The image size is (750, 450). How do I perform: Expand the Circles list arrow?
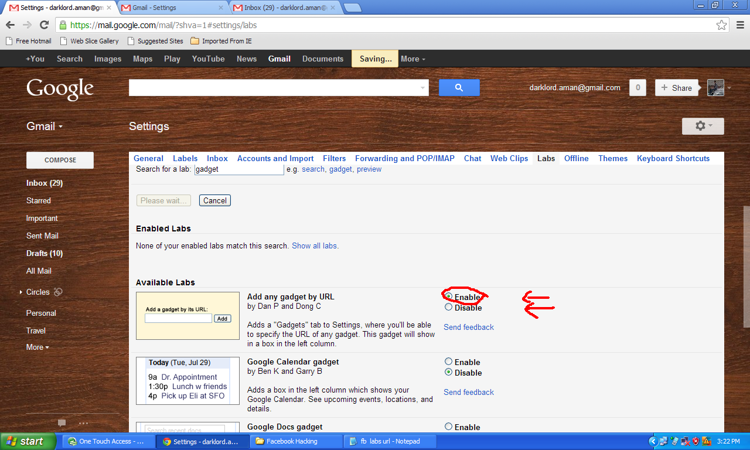point(21,292)
